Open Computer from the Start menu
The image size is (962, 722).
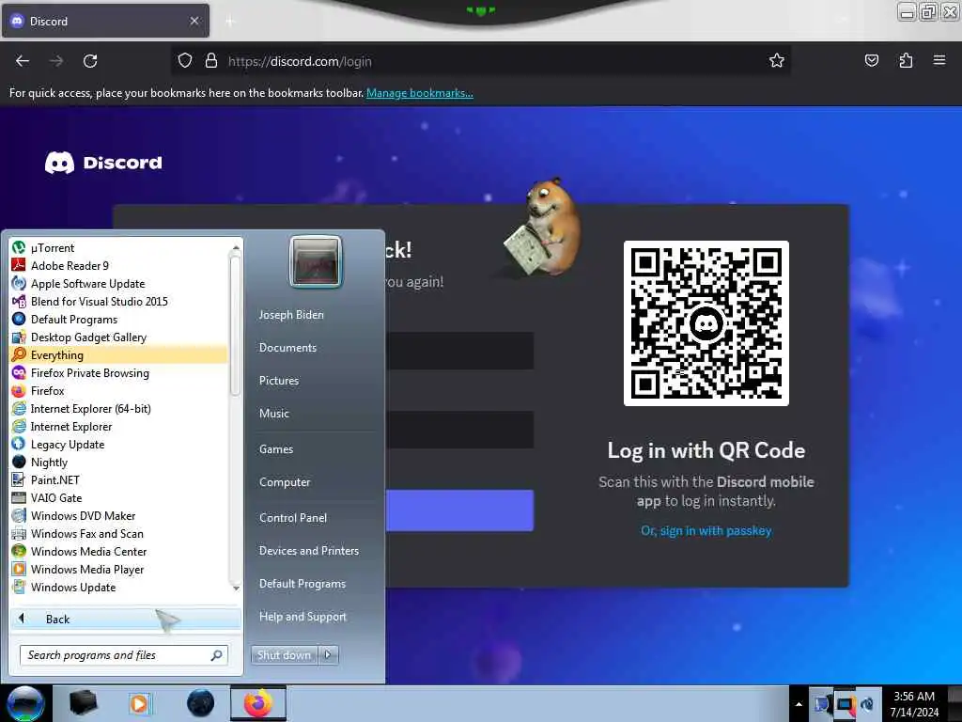(x=285, y=482)
